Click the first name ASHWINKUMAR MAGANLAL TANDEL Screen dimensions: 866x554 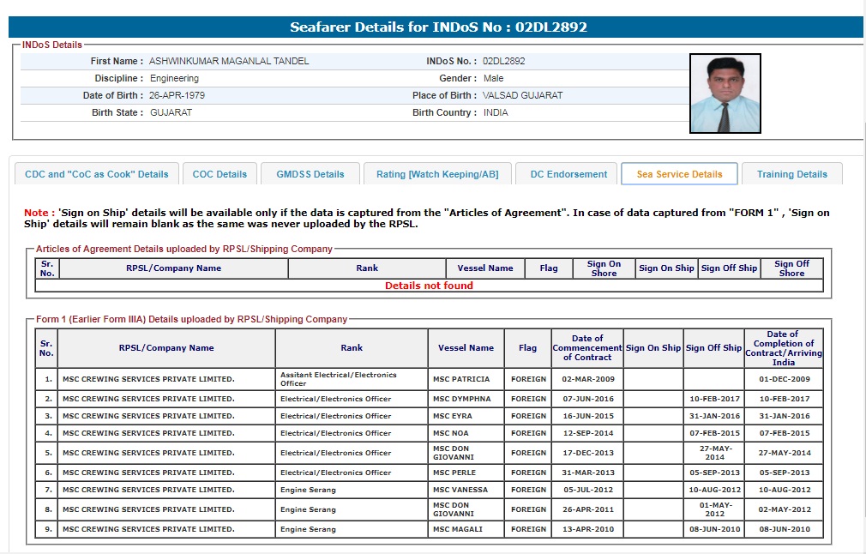229,62
